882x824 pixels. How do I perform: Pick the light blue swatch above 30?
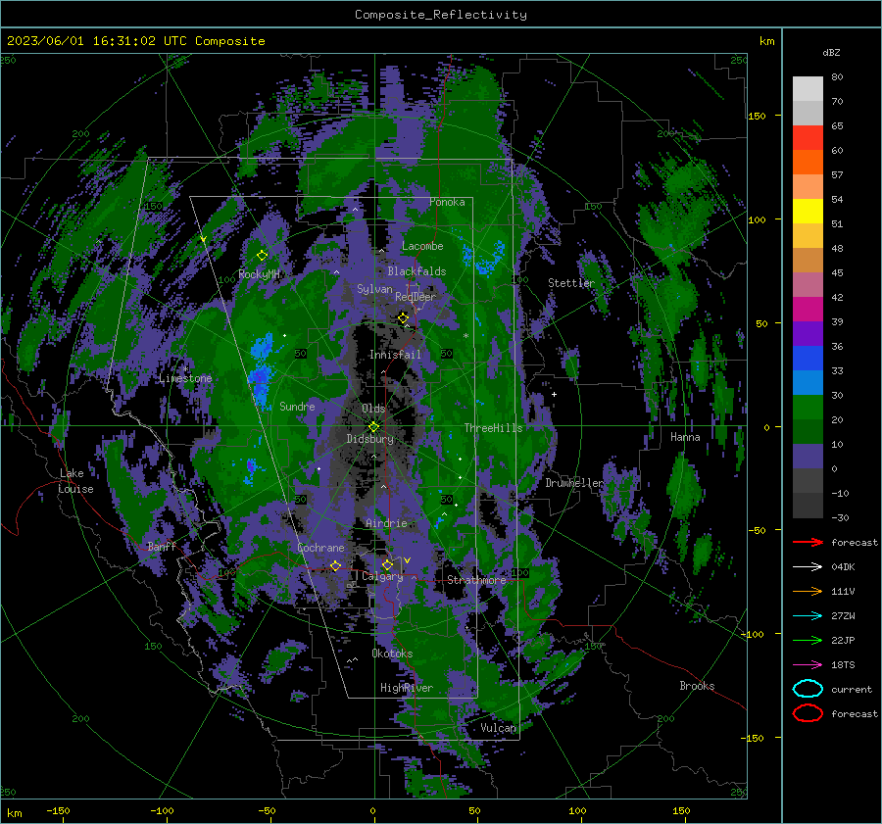point(808,383)
